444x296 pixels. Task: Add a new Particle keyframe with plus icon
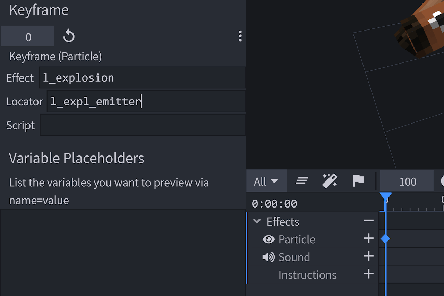coord(368,239)
